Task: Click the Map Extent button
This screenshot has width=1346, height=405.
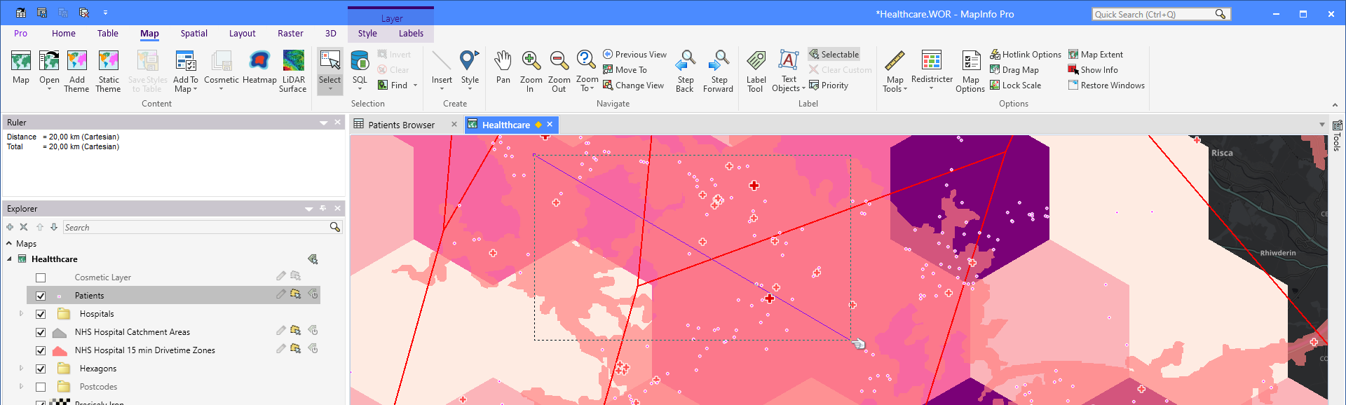Action: point(1095,55)
